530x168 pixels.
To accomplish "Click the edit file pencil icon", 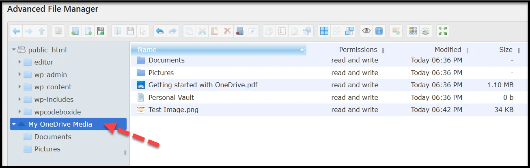I will click(295, 31).
